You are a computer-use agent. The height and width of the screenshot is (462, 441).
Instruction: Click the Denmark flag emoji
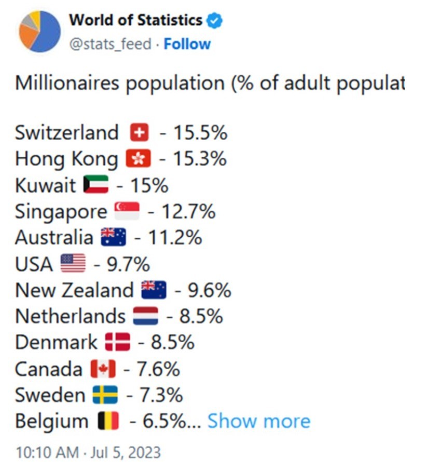pyautogui.click(x=118, y=342)
